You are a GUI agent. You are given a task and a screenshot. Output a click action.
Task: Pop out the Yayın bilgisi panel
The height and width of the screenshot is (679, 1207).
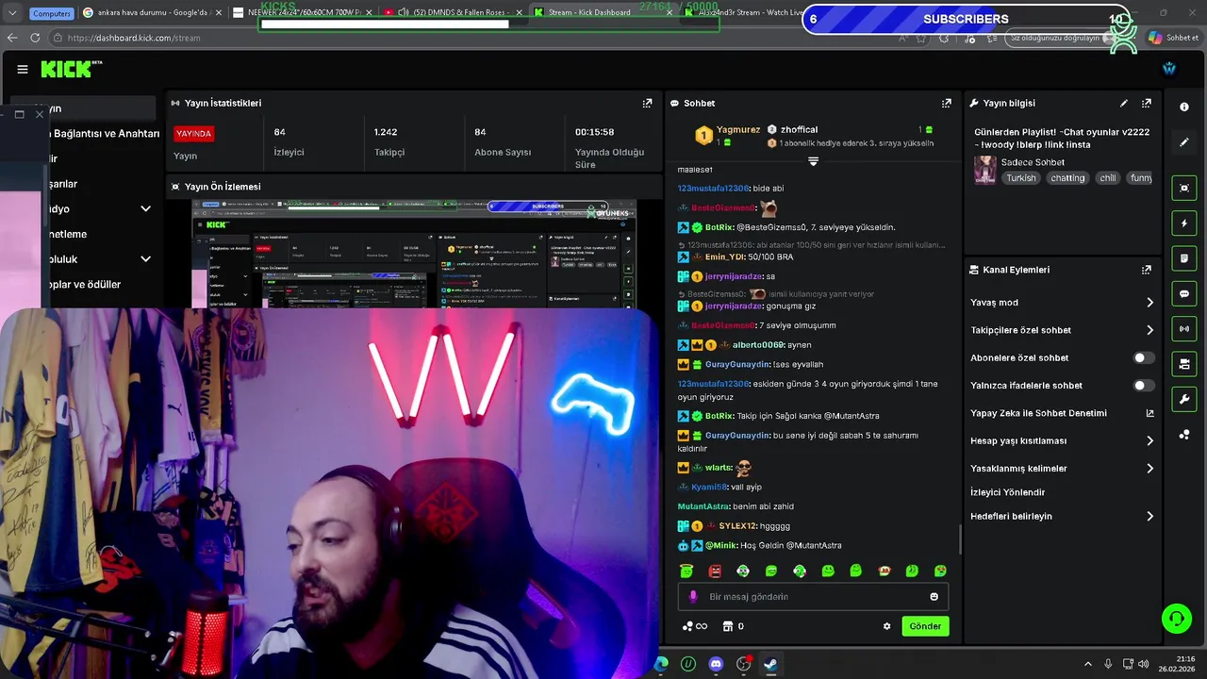(x=1146, y=103)
